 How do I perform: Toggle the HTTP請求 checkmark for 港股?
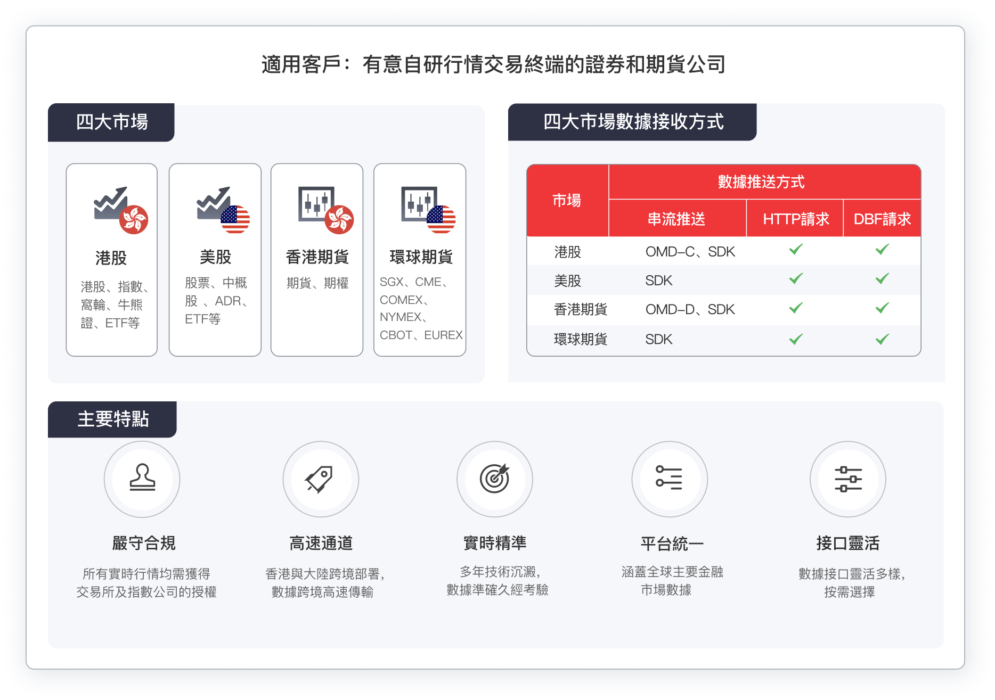click(x=795, y=251)
